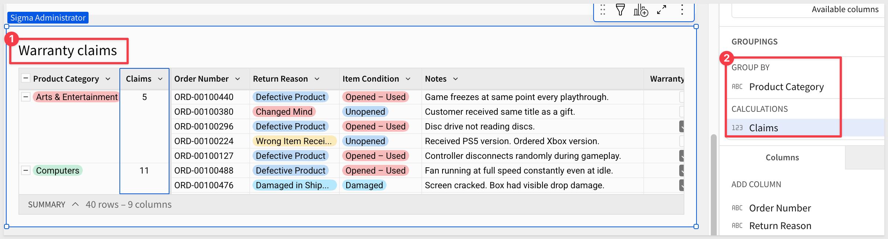Viewport: 888px width, 239px height.
Task: Collapse the Computers group row
Action: pyautogui.click(x=25, y=171)
